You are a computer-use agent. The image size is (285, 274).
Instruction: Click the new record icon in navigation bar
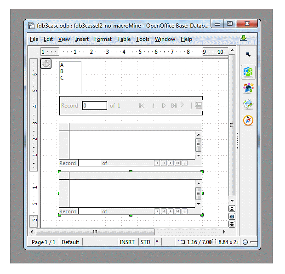(184, 105)
